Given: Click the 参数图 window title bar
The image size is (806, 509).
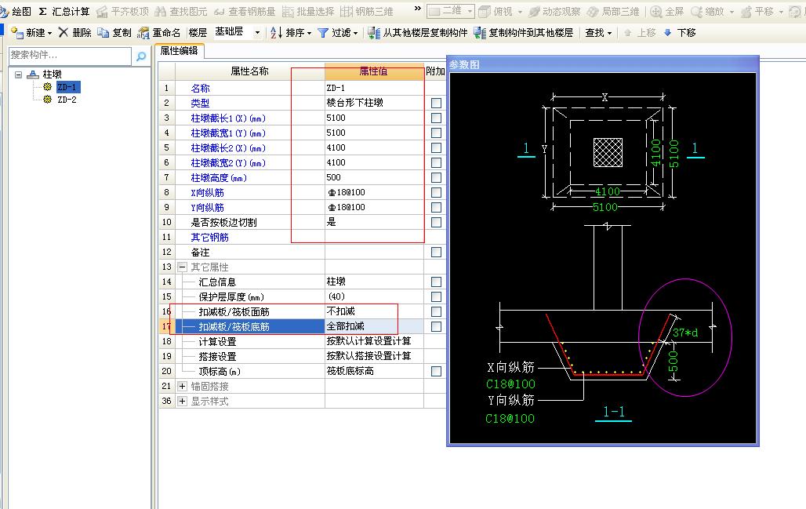Looking at the screenshot, I should tap(602, 65).
